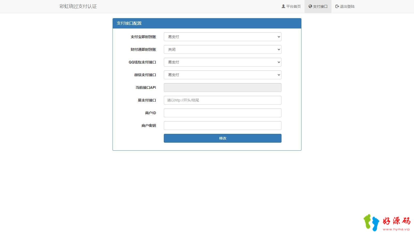Screen dimensions: 414x233
Task: Open the 平台首页 navigation item
Action: 291,6
